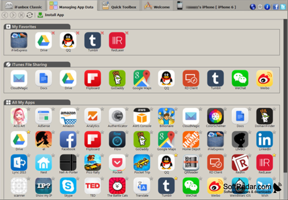This screenshot has width=288, height=200.
Task: Remove RedLaser from My Favorites
Action: coord(127,33)
